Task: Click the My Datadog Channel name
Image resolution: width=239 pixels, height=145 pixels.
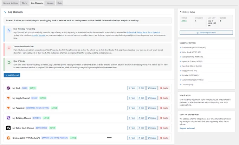Action: (x=22, y=118)
